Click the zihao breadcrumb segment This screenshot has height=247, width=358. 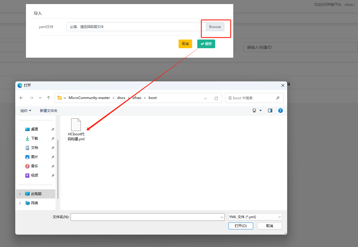tap(137, 98)
